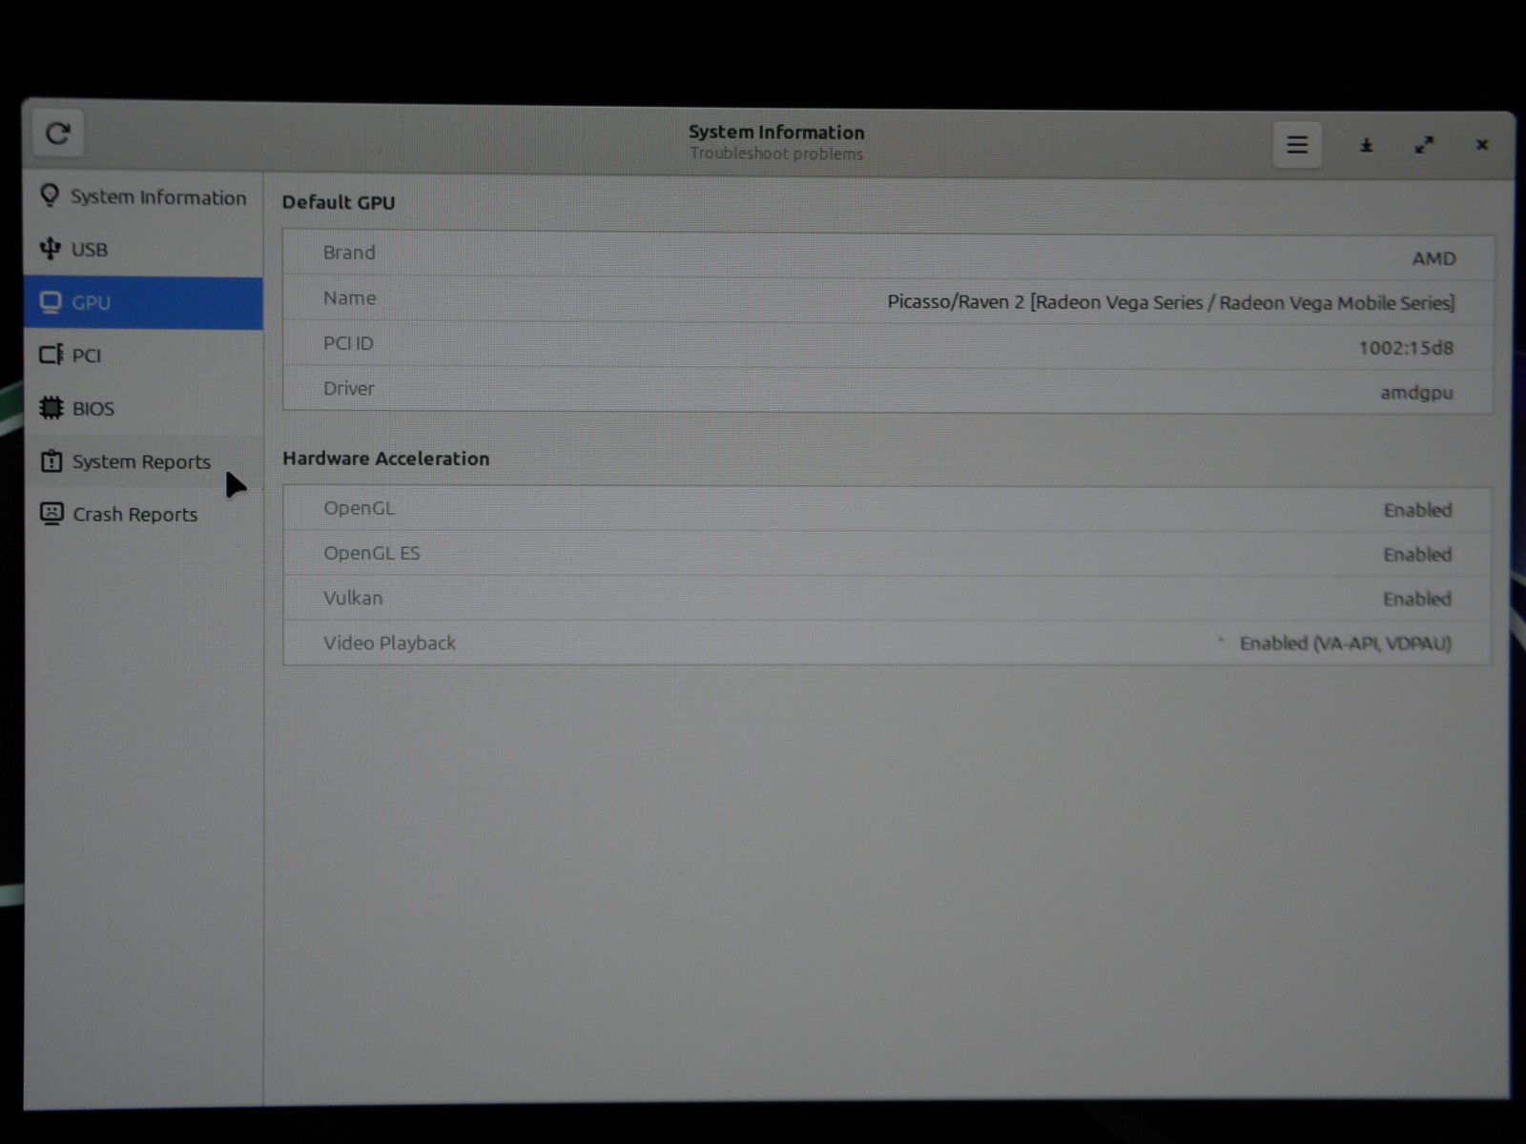Click the Driver row label
The height and width of the screenshot is (1144, 1526).
click(x=349, y=389)
